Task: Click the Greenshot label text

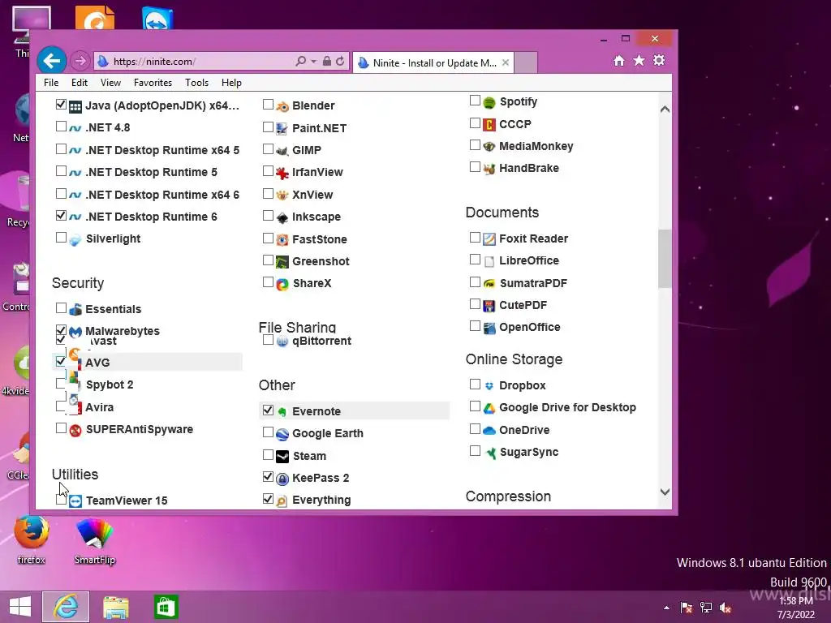Action: click(x=321, y=262)
